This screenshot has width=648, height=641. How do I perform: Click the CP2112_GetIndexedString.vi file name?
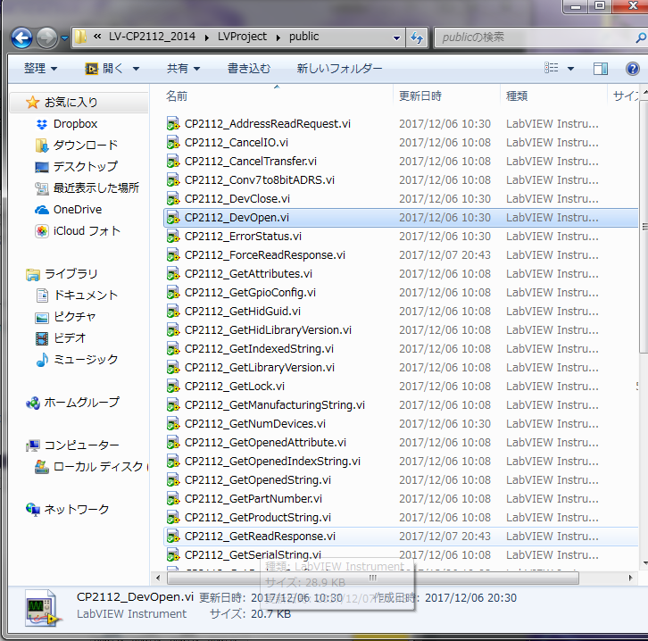(x=259, y=349)
